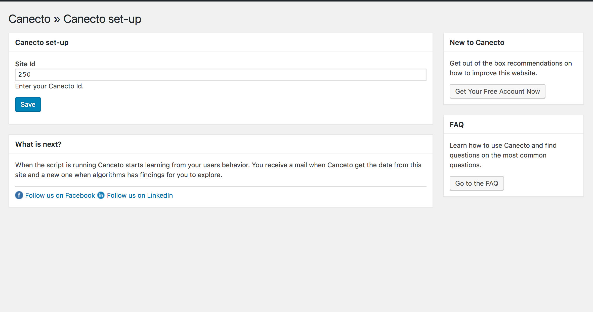
Task: Click the 'Get out of the box recommendations' text
Action: tap(511, 68)
